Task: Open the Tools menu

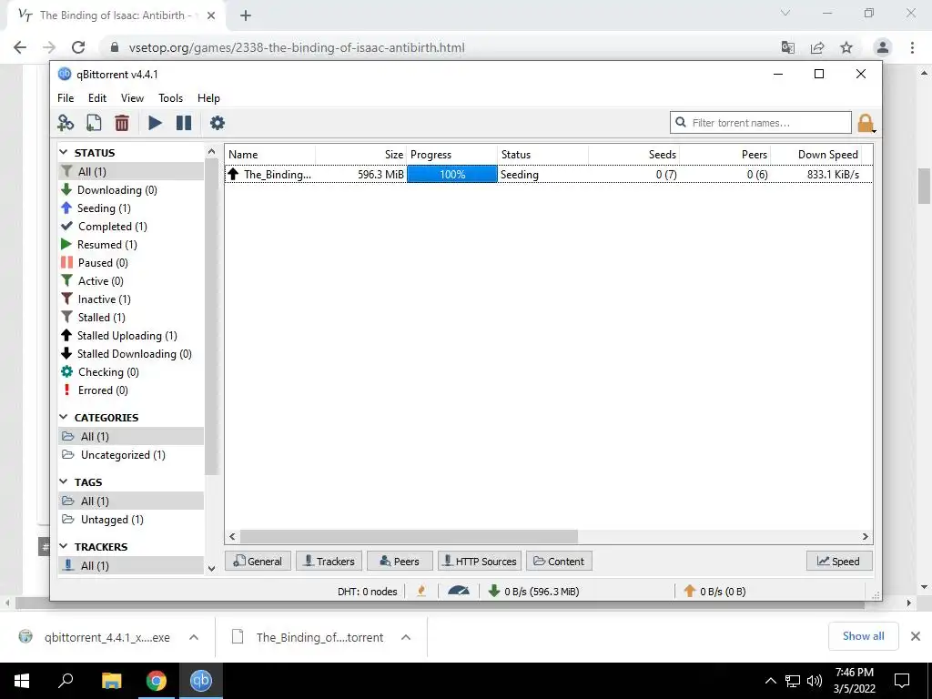Action: point(170,98)
